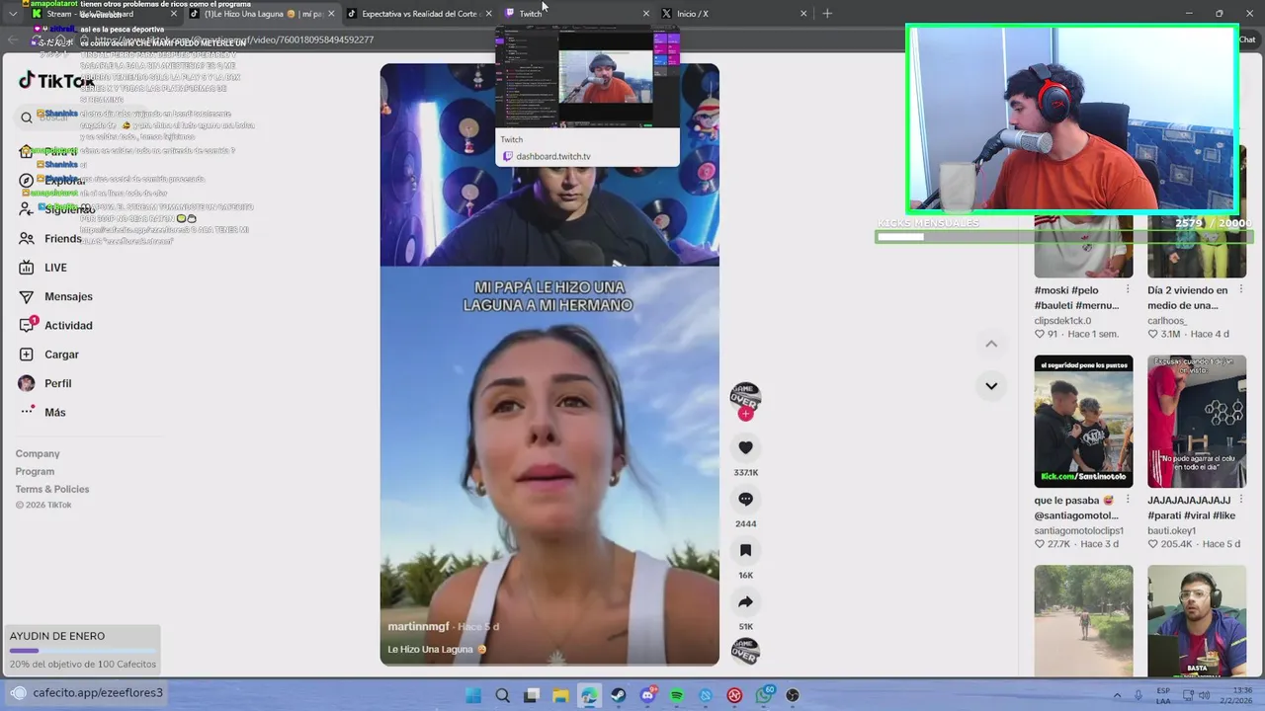Show hidden system tray icons

click(x=1117, y=695)
